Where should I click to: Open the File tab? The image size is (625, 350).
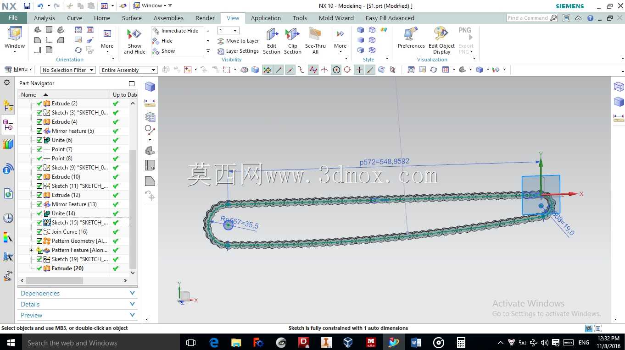point(13,18)
